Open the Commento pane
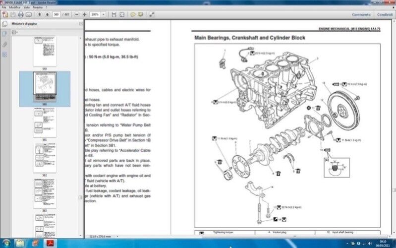Image resolution: width=396 pixels, height=248 pixels. pos(361,15)
